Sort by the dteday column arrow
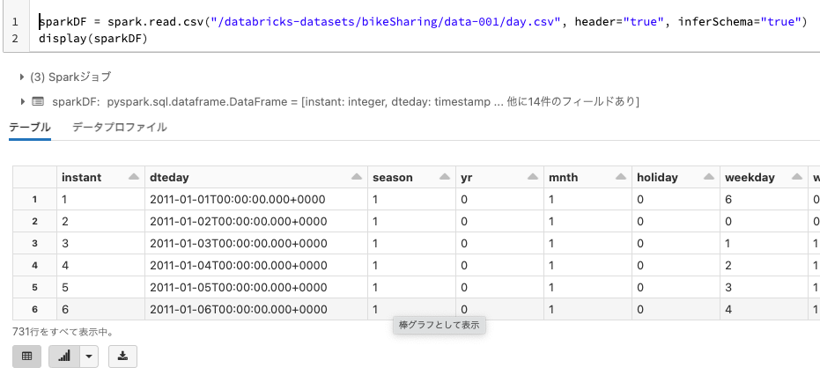This screenshot has height=375, width=820. 358,177
